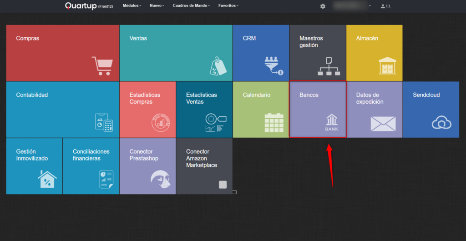Open the LL user profile menu
Image resolution: width=466 pixels, height=241 pixels.
click(385, 6)
